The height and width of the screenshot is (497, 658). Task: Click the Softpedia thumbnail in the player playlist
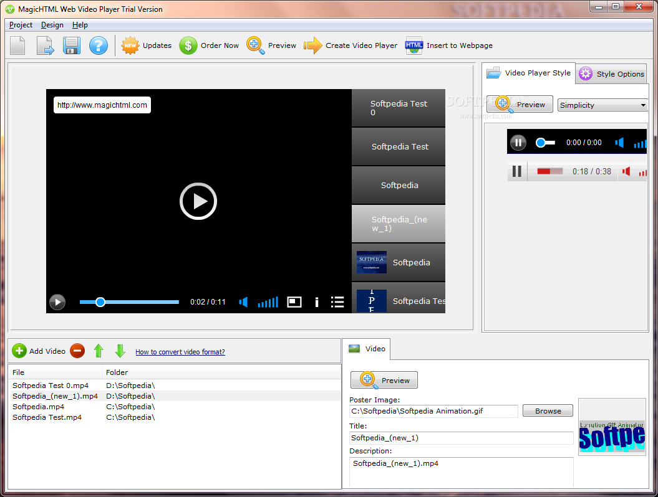click(x=371, y=262)
